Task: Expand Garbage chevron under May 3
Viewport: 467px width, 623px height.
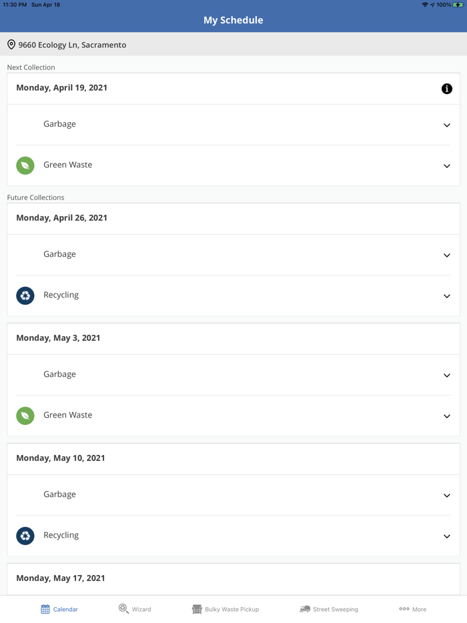Action: pyautogui.click(x=447, y=375)
